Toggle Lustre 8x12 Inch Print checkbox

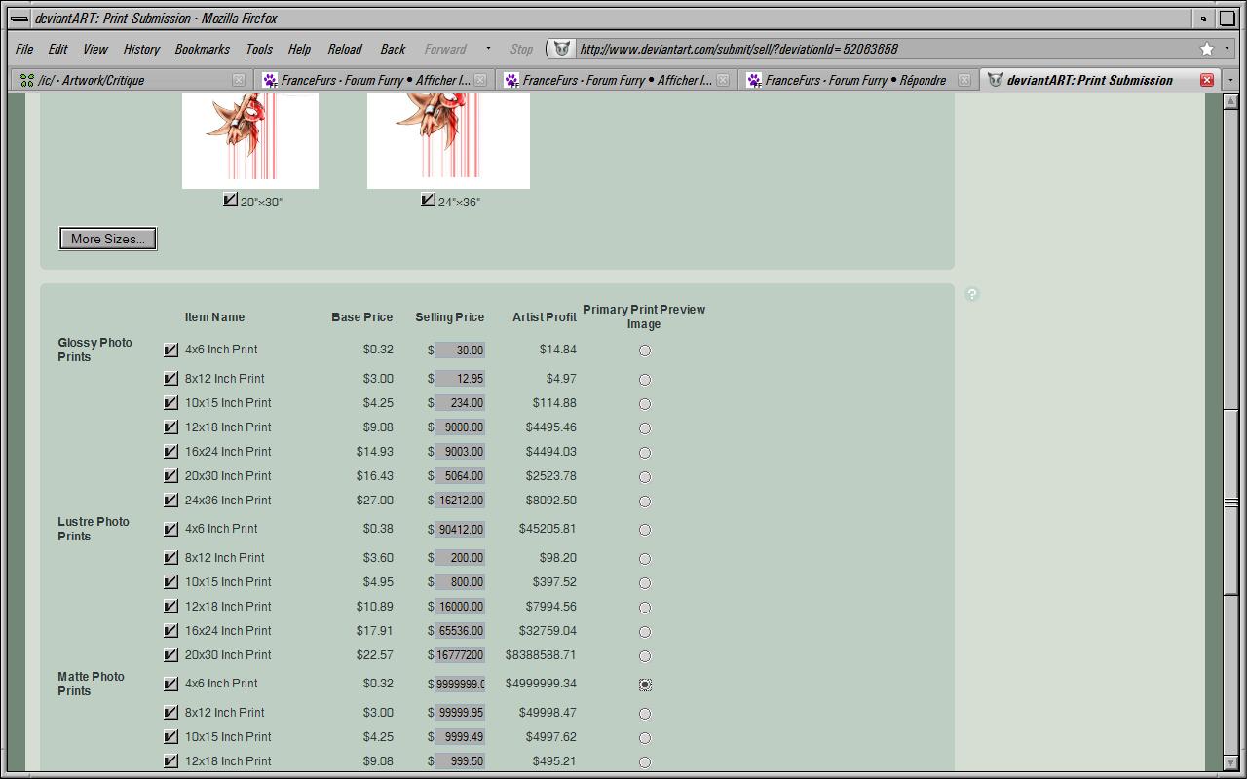[171, 558]
